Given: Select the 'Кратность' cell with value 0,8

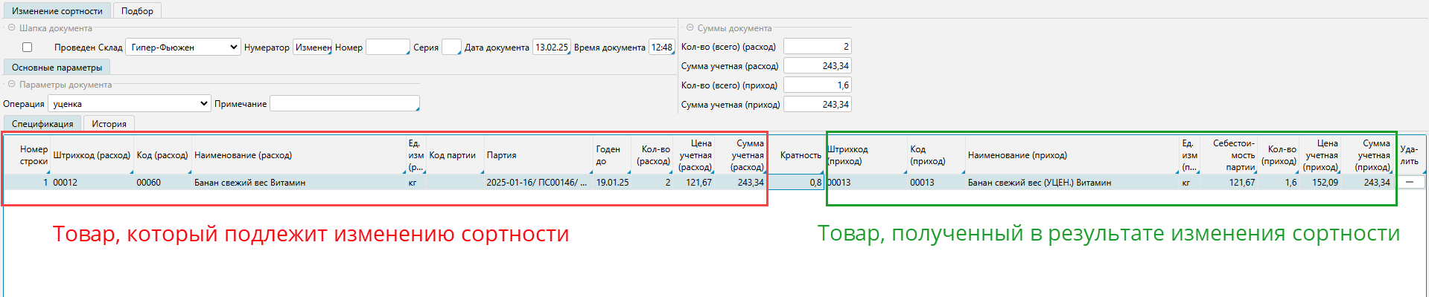Looking at the screenshot, I should point(795,183).
